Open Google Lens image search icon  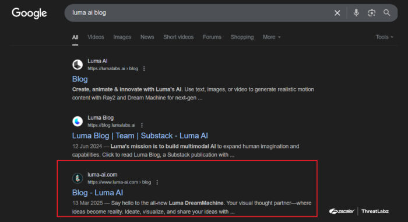372,13
